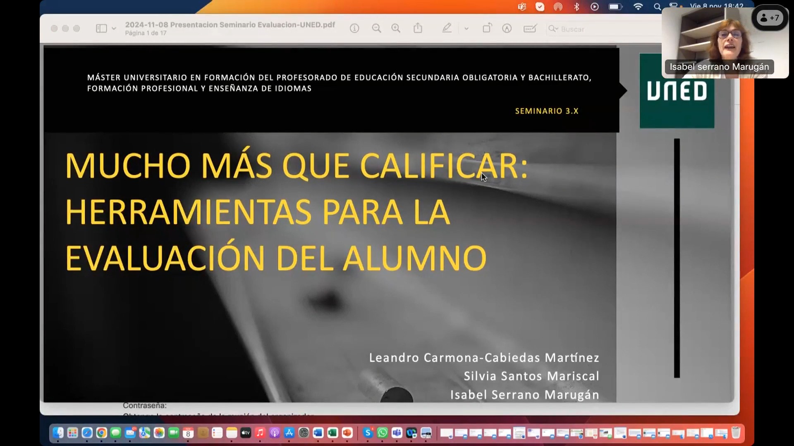Open Preview from the Dock

click(426, 432)
